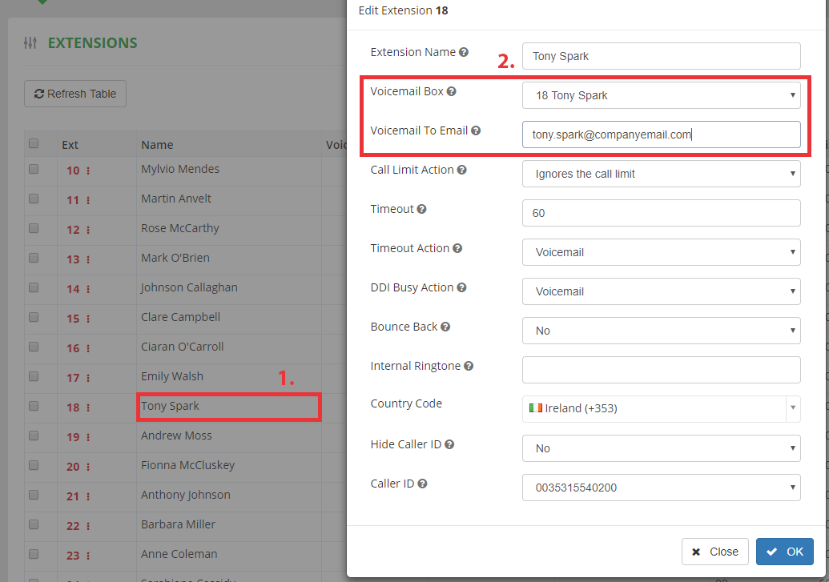This screenshot has width=829, height=582.
Task: Open options menu dots for extension 11
Action: pos(88,200)
